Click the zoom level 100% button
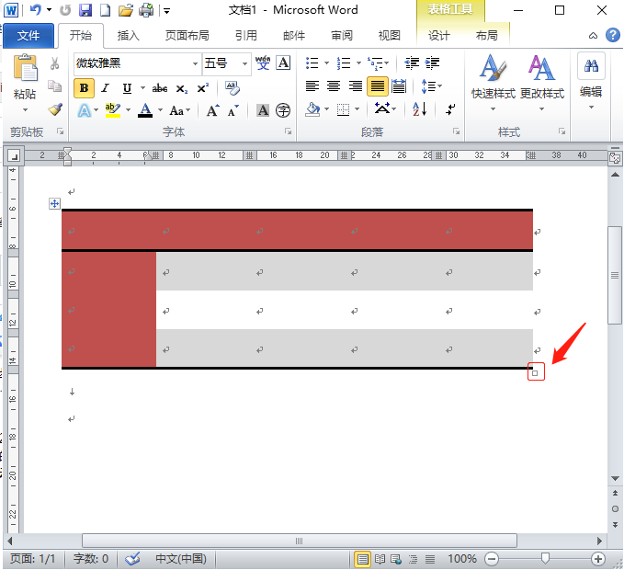 [x=462, y=559]
